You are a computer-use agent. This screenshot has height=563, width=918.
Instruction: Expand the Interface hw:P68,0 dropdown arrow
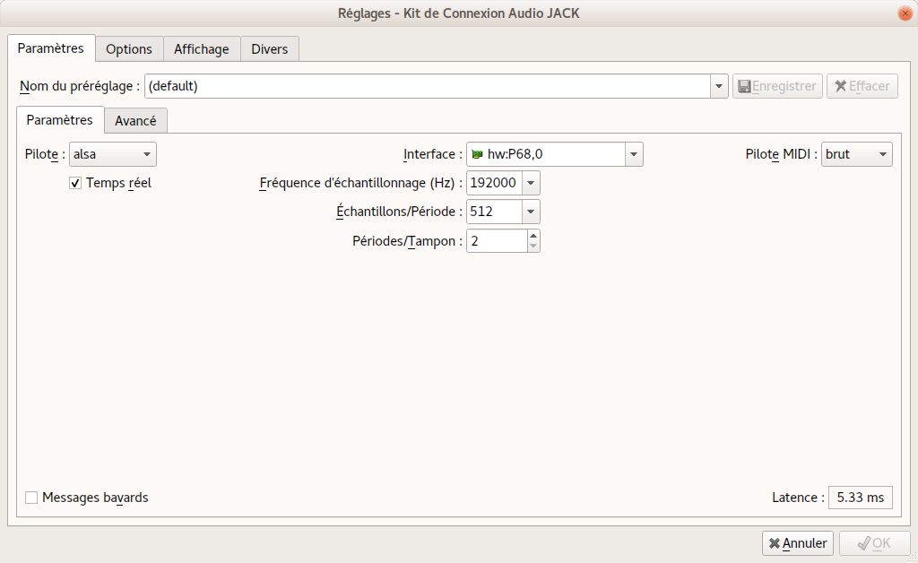pyautogui.click(x=634, y=154)
